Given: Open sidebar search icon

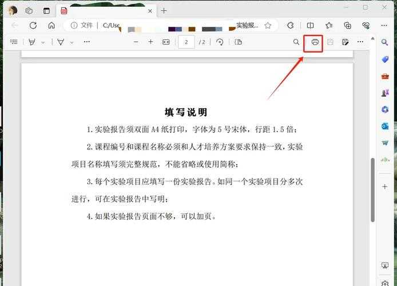Looking at the screenshot, I should click(384, 42).
